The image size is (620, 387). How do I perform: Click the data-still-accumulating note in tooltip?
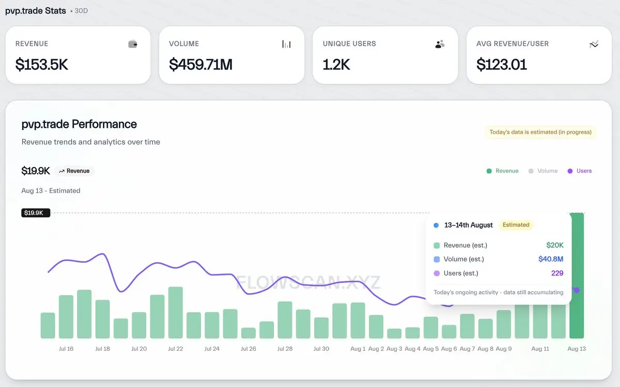point(499,292)
